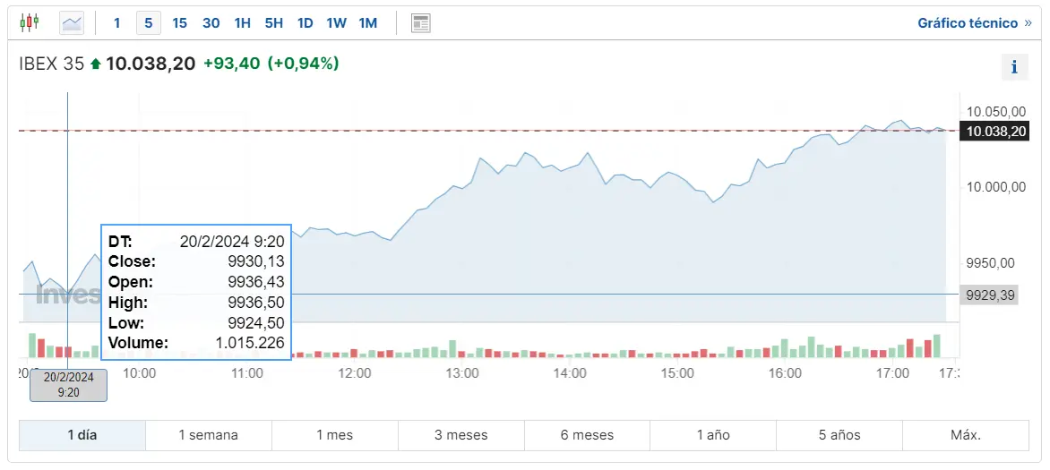Show the Máx. time range

[966, 435]
